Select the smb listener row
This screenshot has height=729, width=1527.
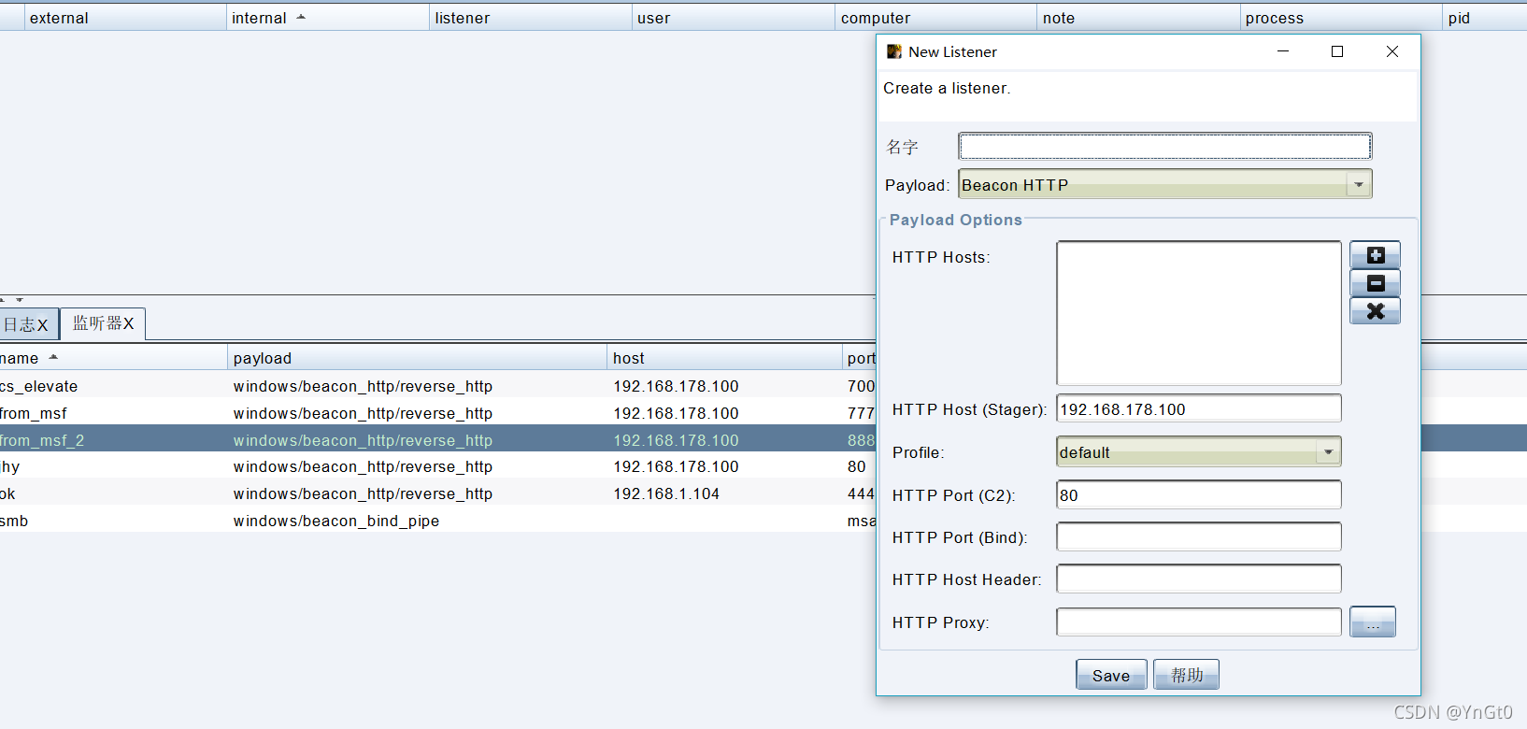tap(437, 521)
